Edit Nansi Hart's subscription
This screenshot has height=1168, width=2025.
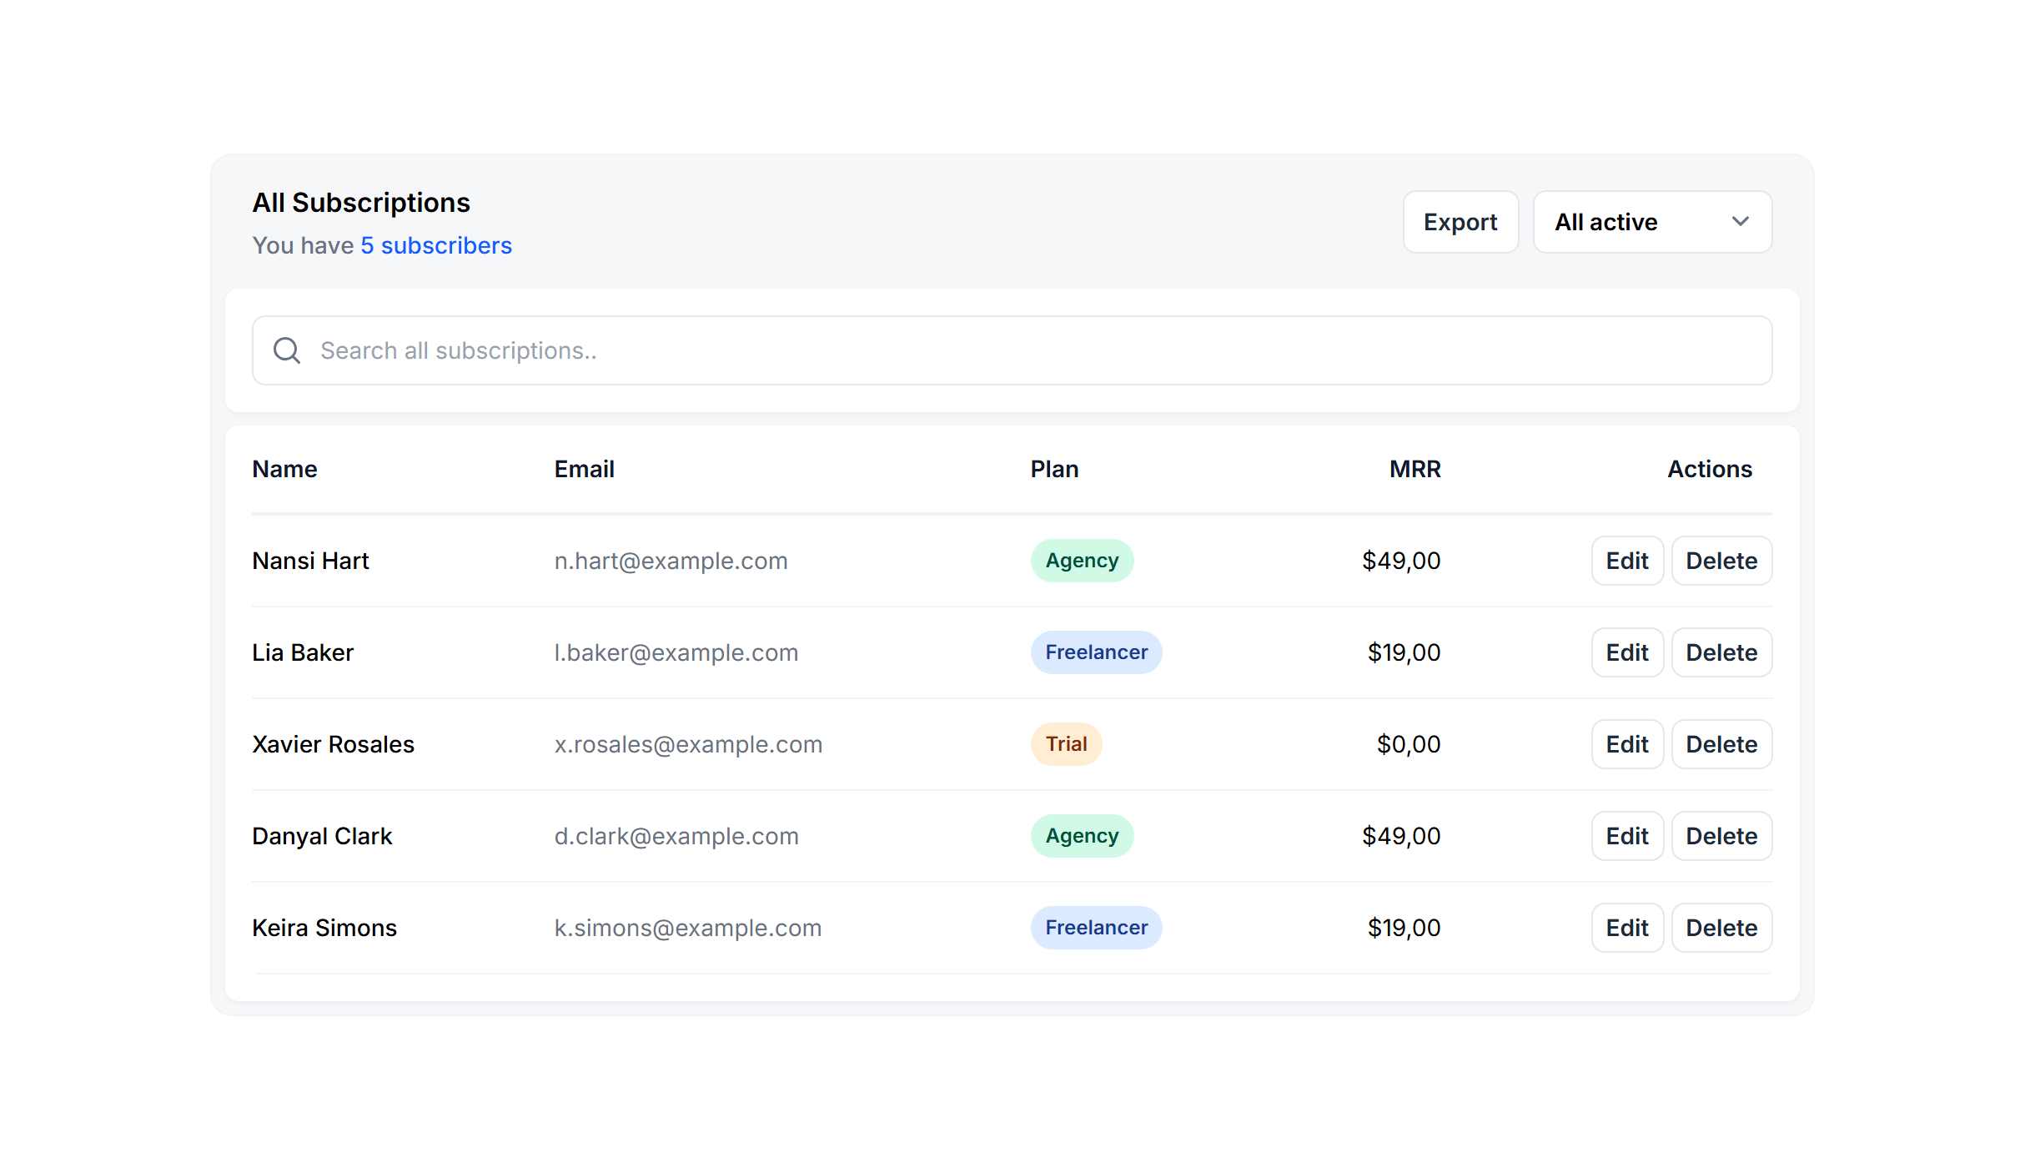coord(1627,561)
